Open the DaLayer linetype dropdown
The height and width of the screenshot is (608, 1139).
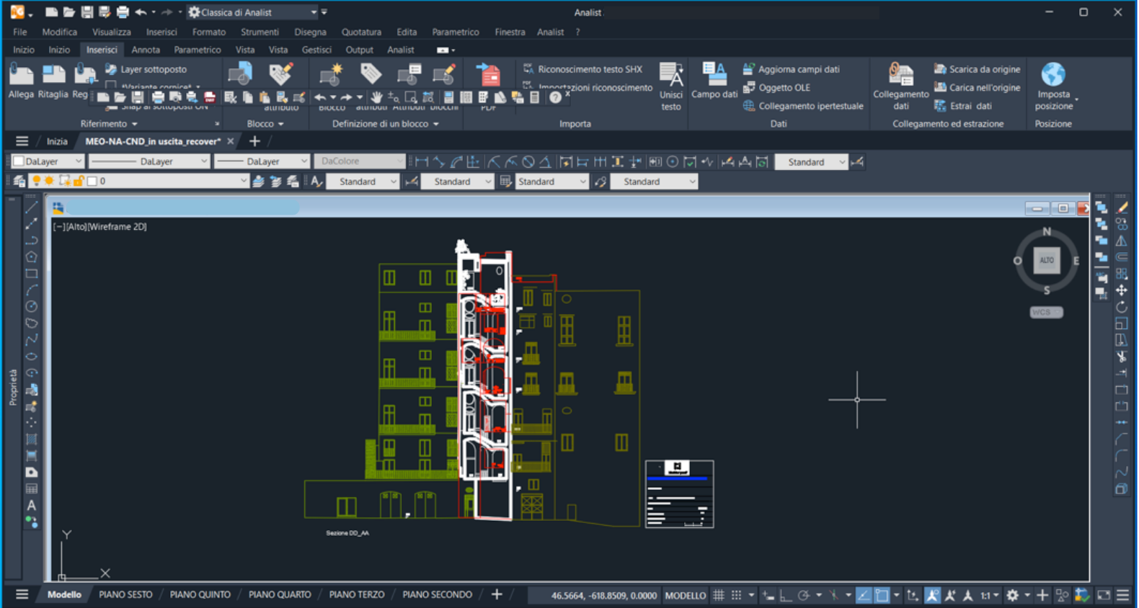(149, 161)
